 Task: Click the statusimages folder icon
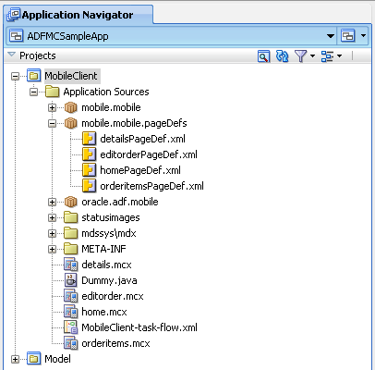click(70, 217)
